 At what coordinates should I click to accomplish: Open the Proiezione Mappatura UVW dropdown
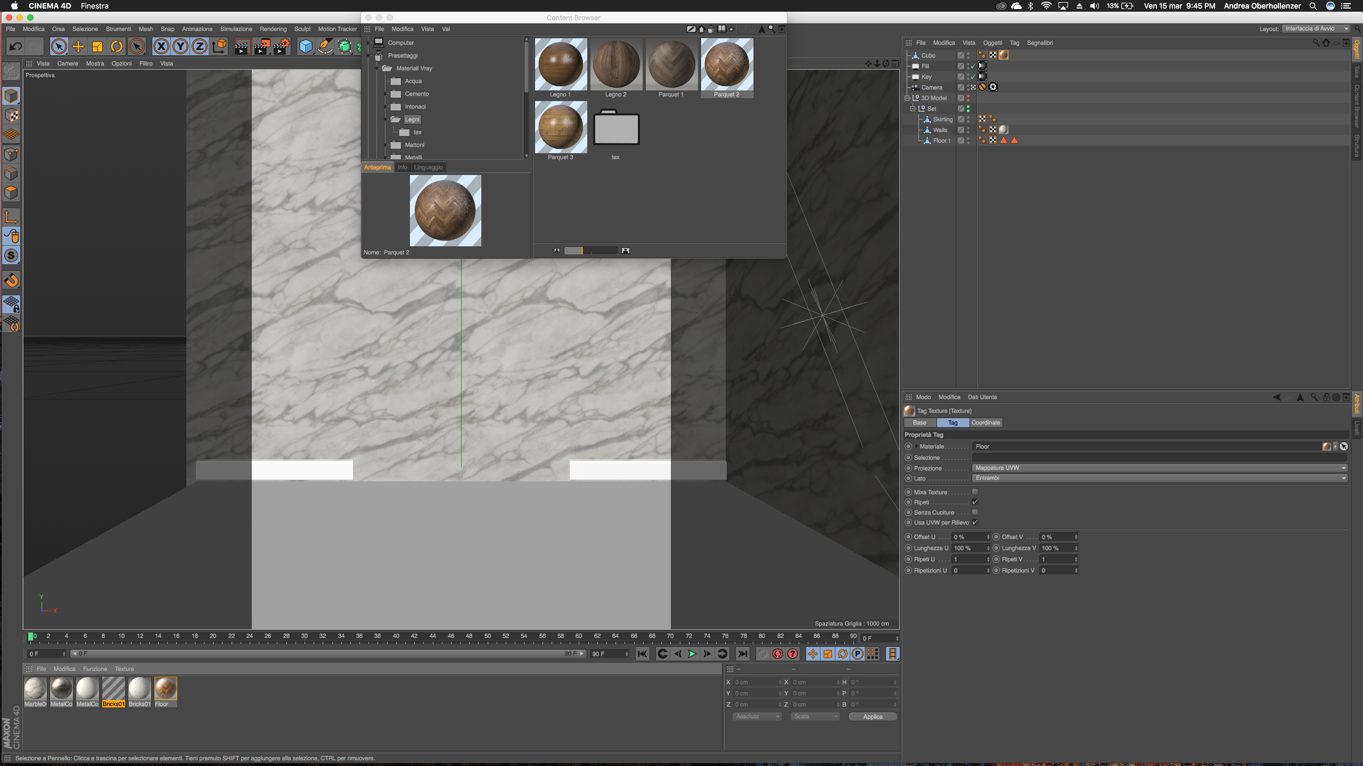click(x=1159, y=468)
